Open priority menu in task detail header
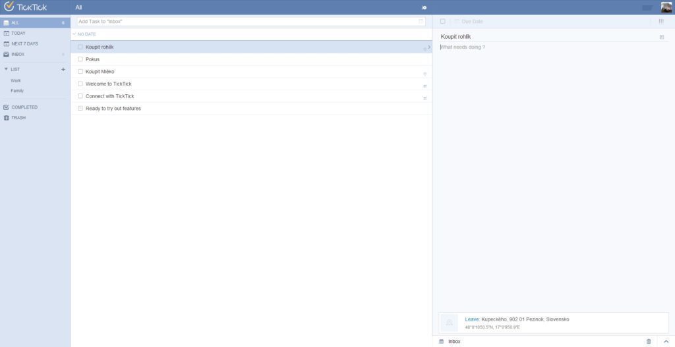 661,21
